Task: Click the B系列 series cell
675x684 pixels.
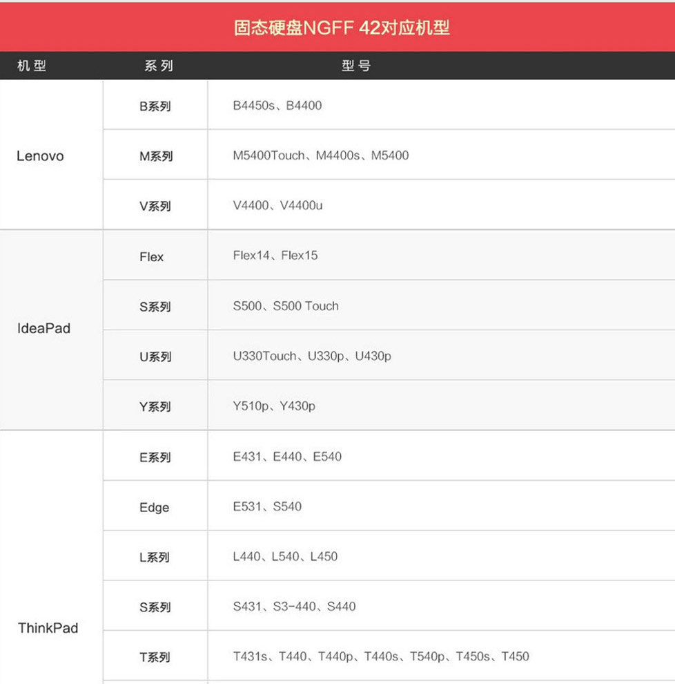Action: (155, 106)
